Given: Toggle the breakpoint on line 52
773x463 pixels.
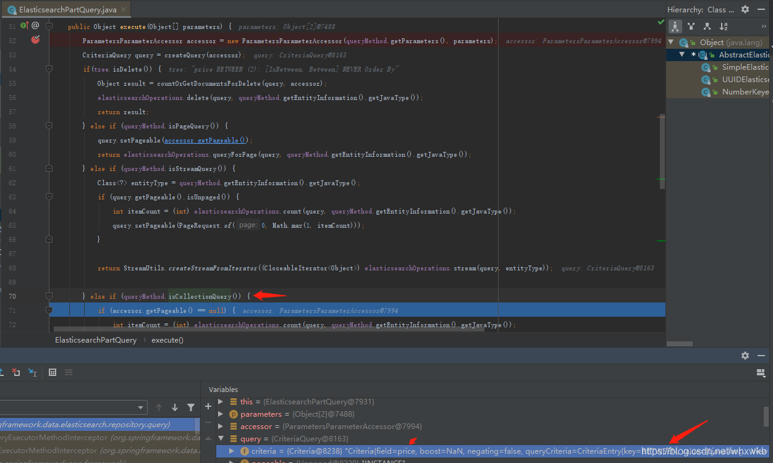Looking at the screenshot, I should (35, 40).
